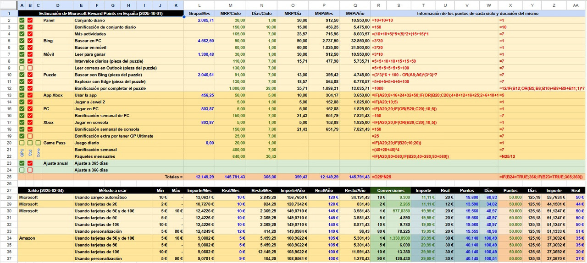The width and height of the screenshot is (587, 263).
Task: Select the 'Resto/Año' header cell
Action: point(355,190)
